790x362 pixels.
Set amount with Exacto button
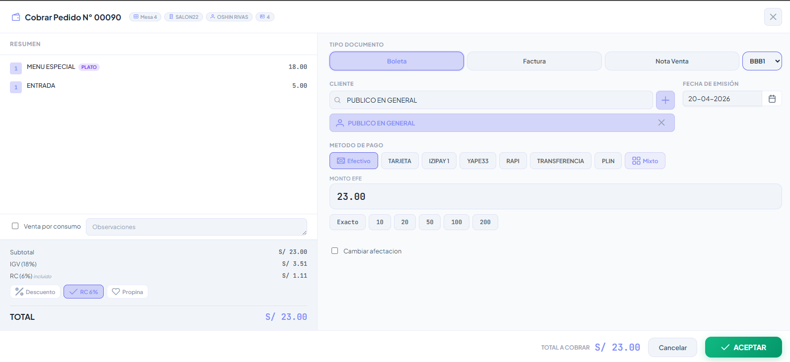[348, 222]
